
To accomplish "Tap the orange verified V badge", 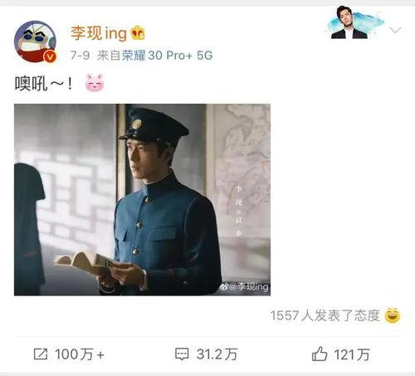I will pyautogui.click(x=50, y=57).
